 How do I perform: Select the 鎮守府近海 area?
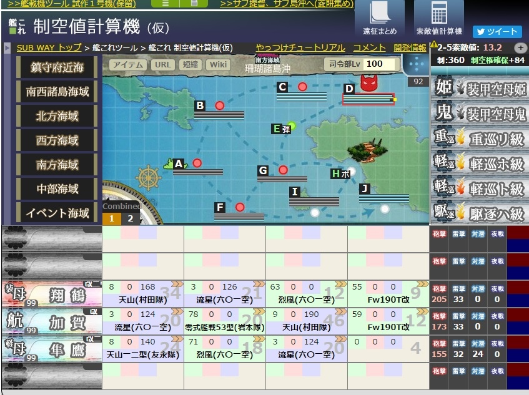[x=57, y=67]
